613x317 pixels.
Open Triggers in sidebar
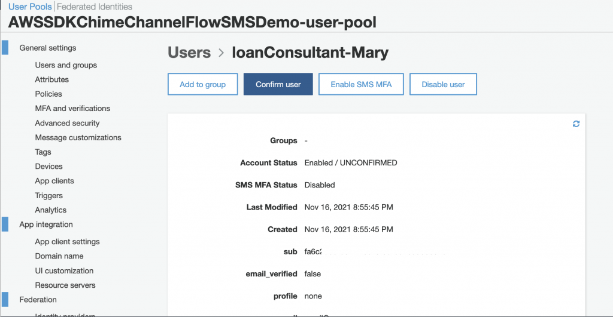coord(49,196)
